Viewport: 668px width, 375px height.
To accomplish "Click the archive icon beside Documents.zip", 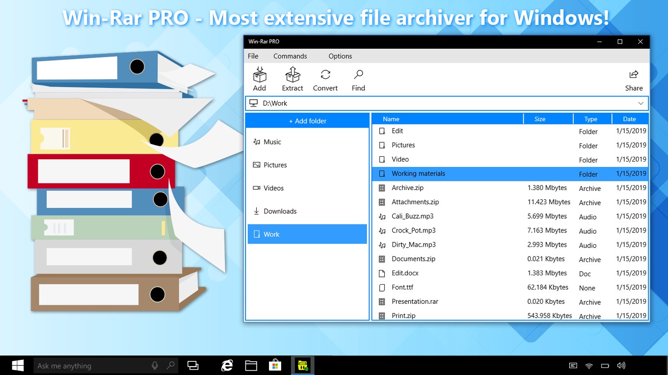I will [x=382, y=259].
